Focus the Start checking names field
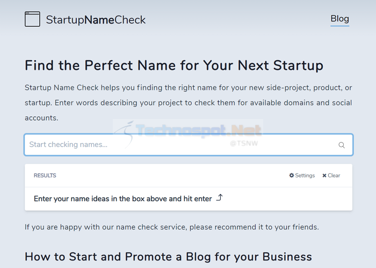 click(189, 145)
